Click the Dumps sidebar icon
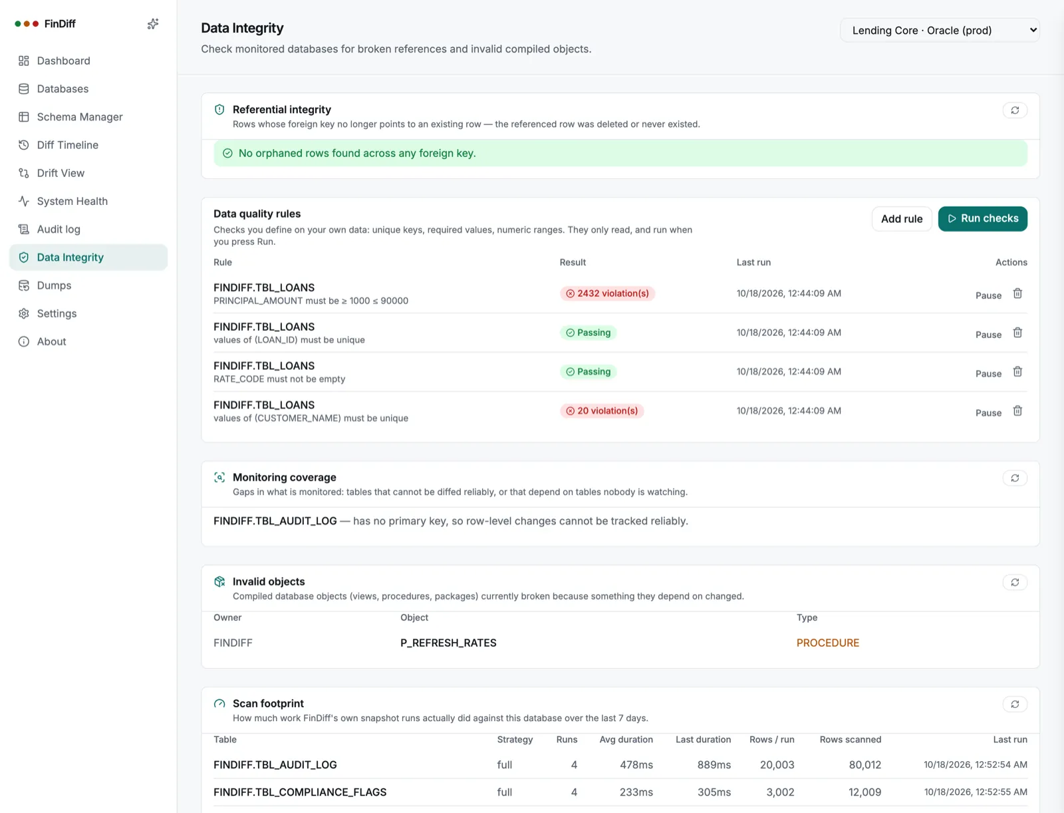 (24, 285)
